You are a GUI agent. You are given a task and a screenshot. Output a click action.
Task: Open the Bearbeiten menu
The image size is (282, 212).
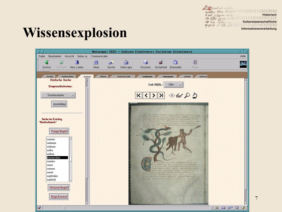pyautogui.click(x=55, y=56)
